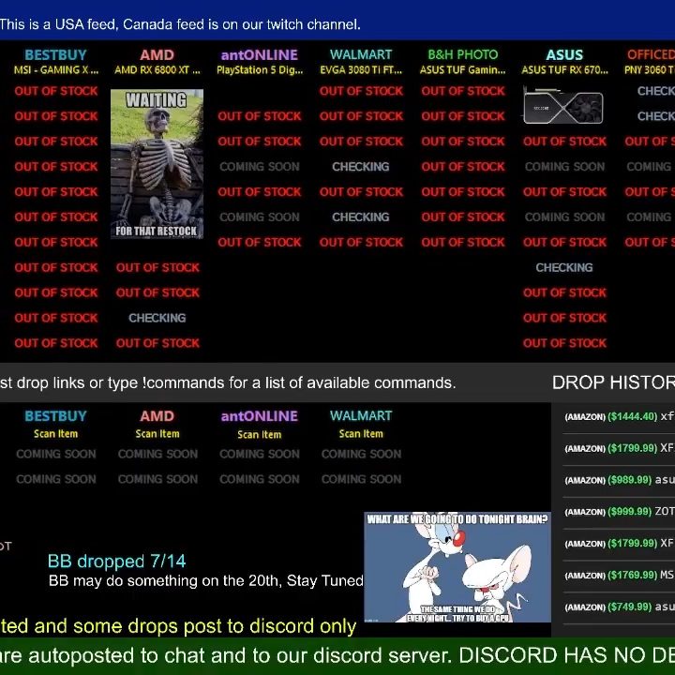Select the ASUS column header

coord(564,54)
